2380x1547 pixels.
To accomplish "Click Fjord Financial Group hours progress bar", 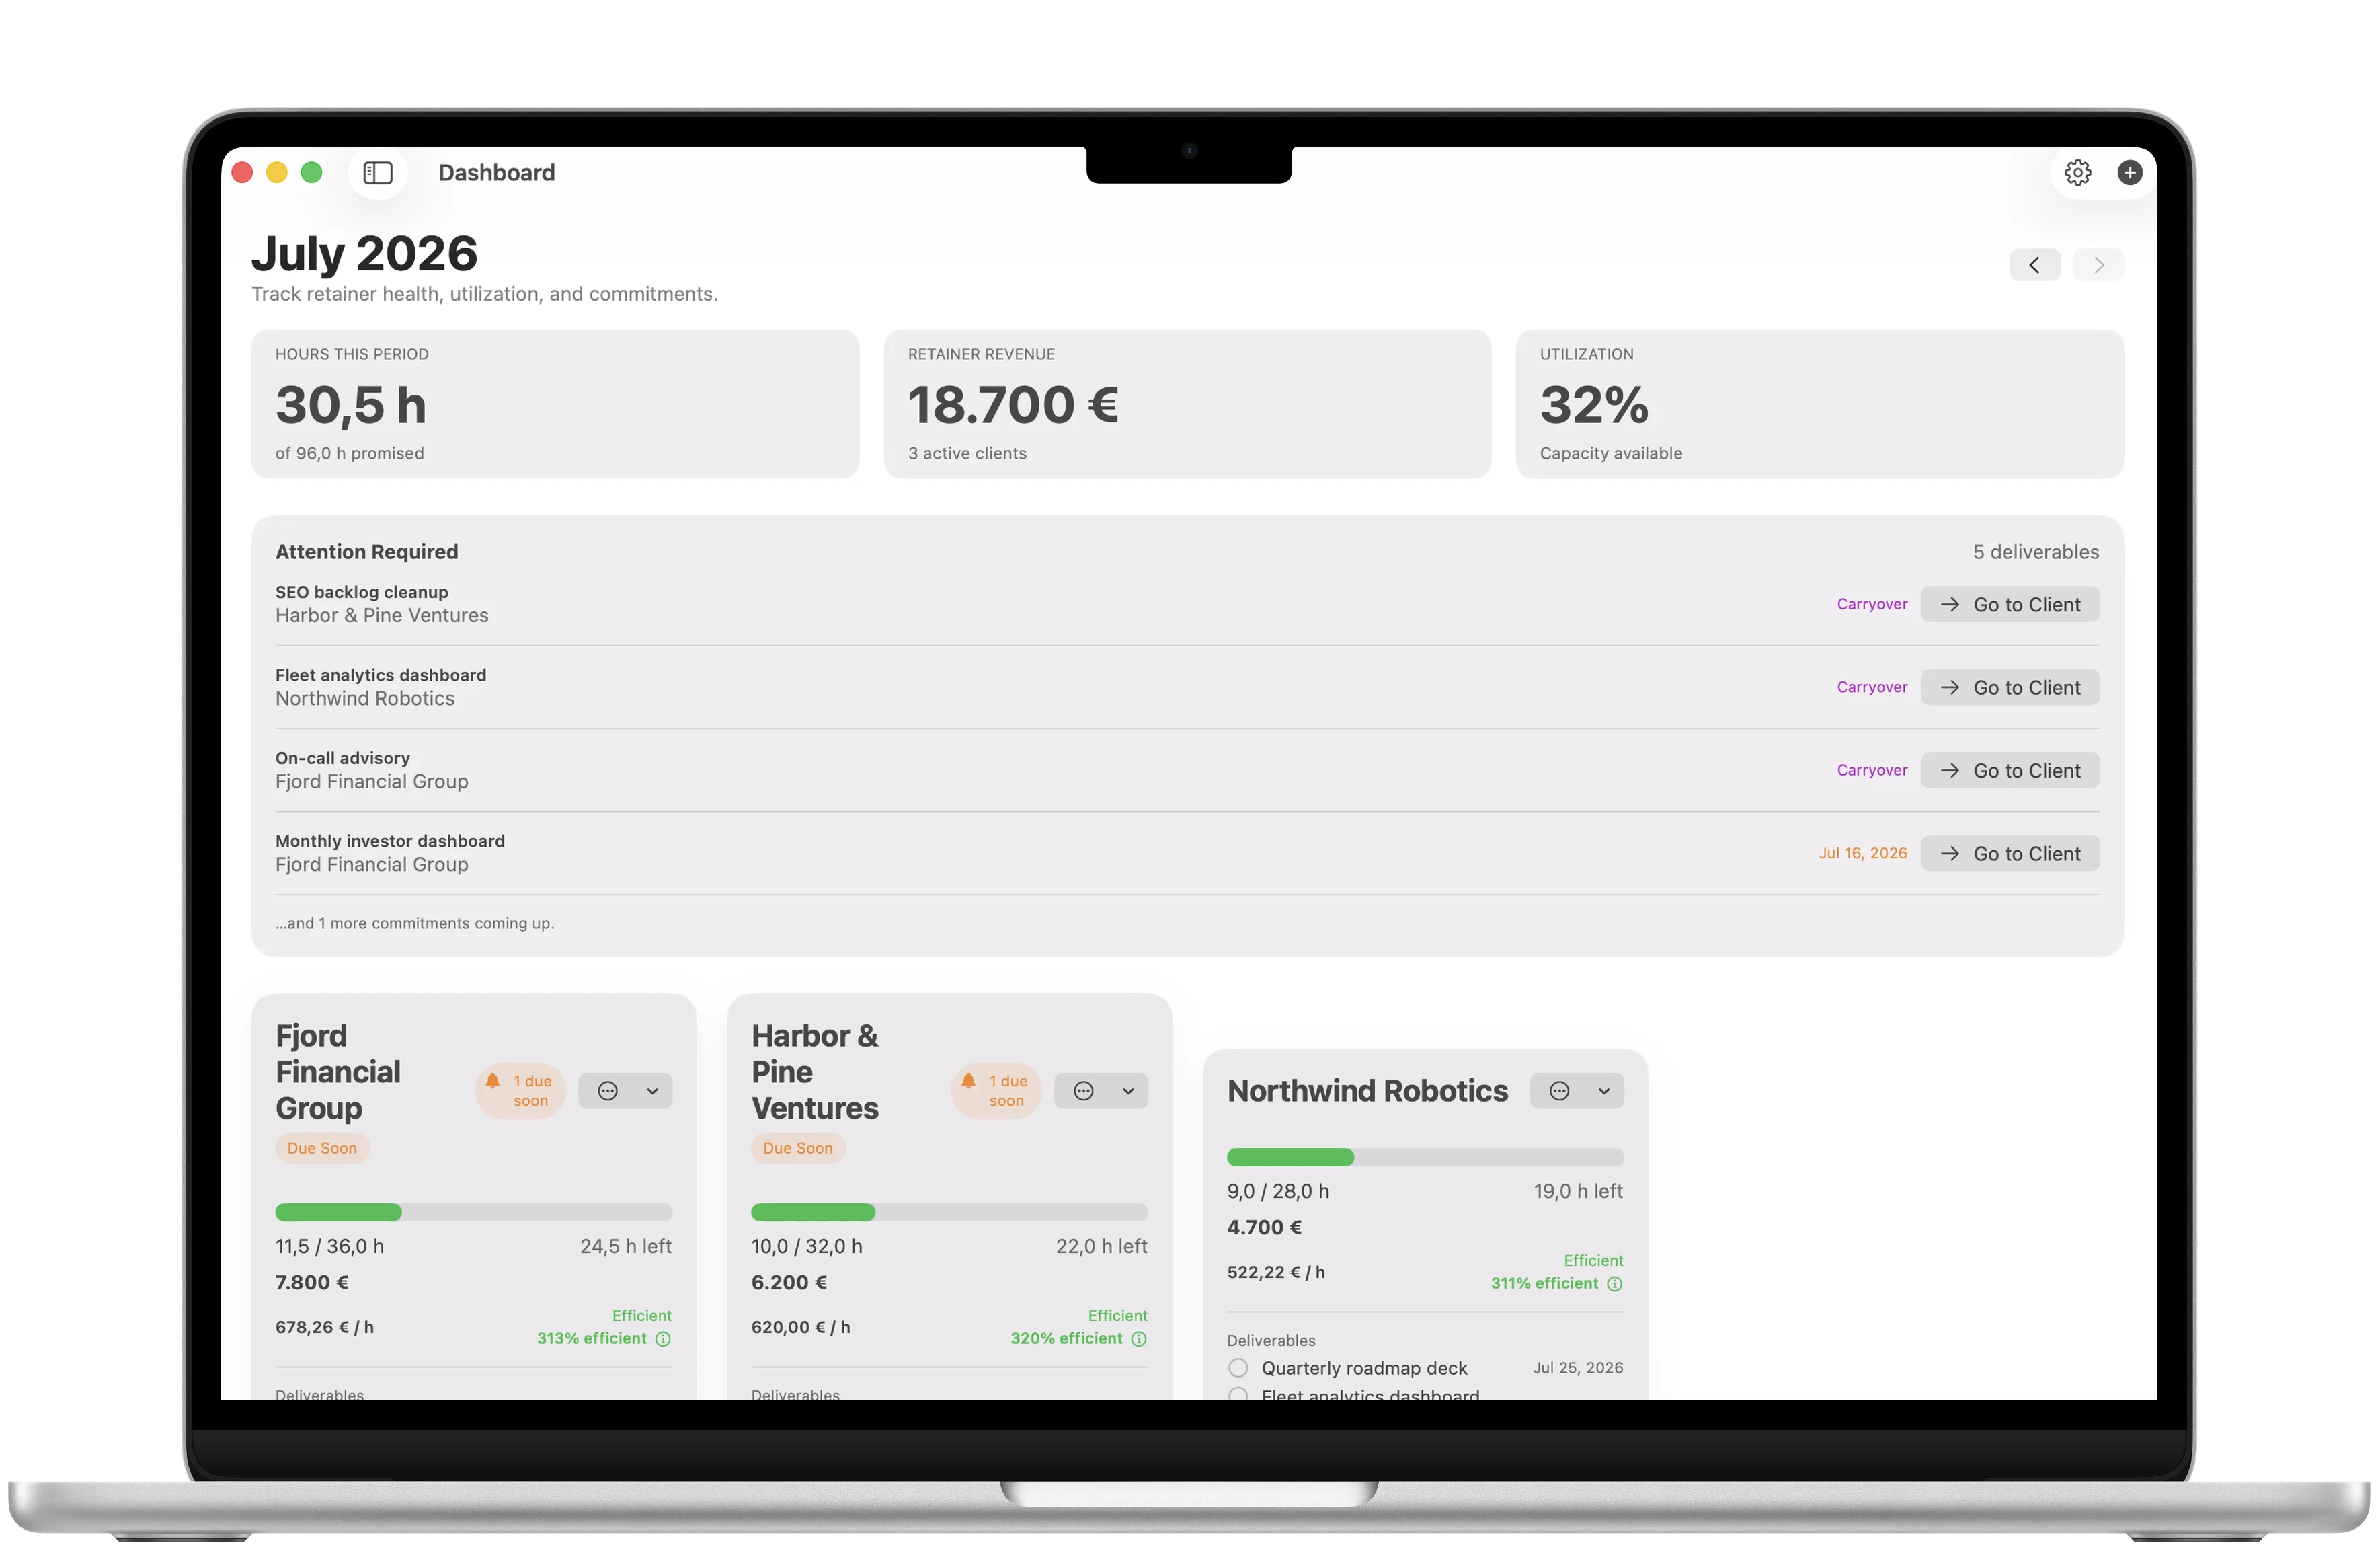I will [x=473, y=1213].
